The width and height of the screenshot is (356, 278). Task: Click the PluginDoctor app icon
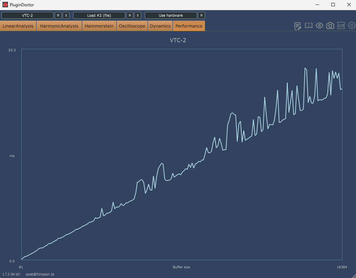5,5
